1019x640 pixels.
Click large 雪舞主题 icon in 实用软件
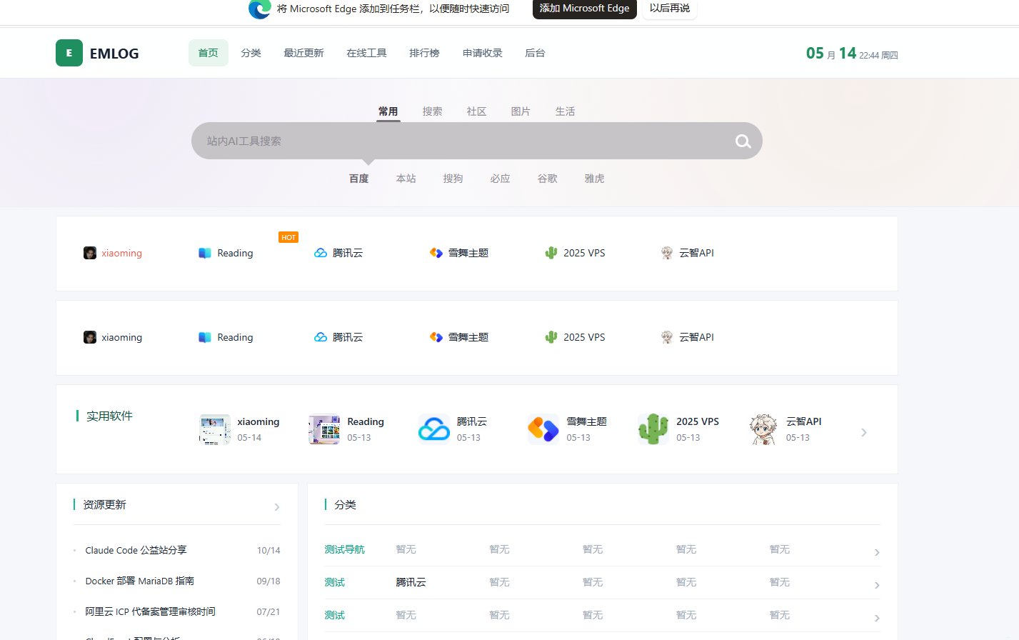pyautogui.click(x=543, y=429)
